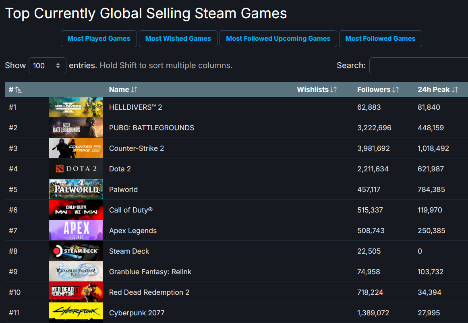This screenshot has width=468, height=323.
Task: Click the Cyberpunk 2077 thumbnail
Action: (76, 313)
